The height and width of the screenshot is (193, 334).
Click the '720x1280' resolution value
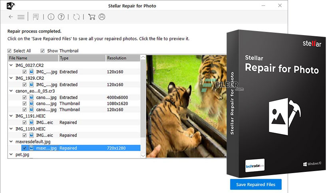pyautogui.click(x=116, y=148)
